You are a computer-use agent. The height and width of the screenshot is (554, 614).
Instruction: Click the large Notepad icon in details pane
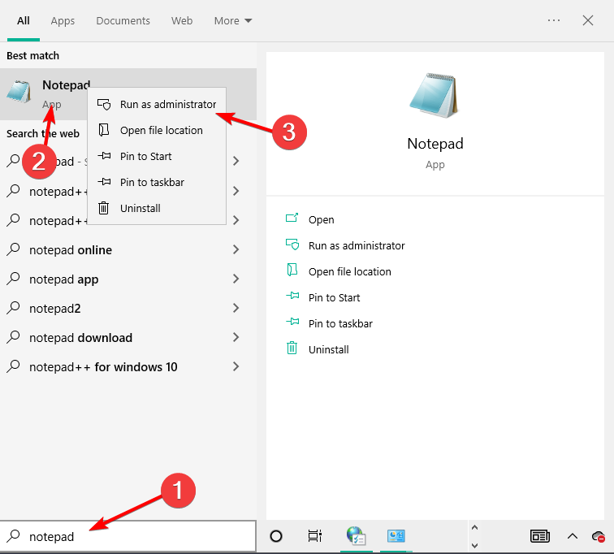tap(435, 95)
